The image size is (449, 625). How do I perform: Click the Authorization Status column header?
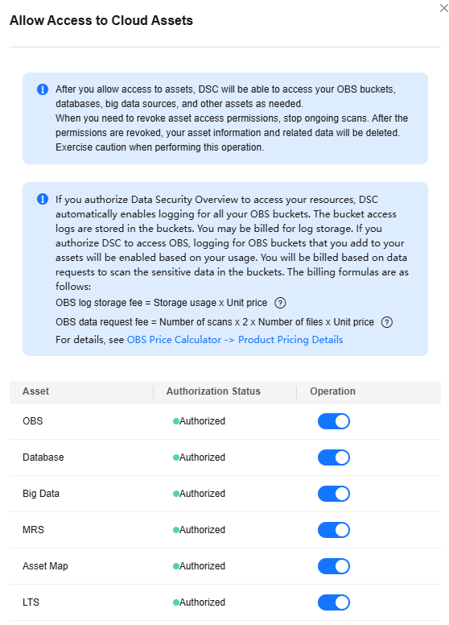tap(213, 391)
